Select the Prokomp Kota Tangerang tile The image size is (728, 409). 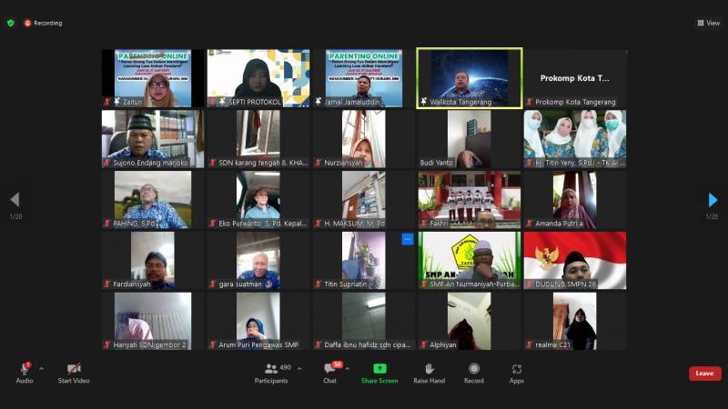[x=574, y=78]
